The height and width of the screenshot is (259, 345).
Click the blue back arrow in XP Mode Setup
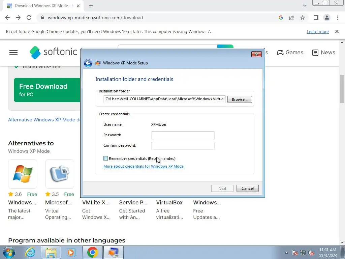(88, 63)
